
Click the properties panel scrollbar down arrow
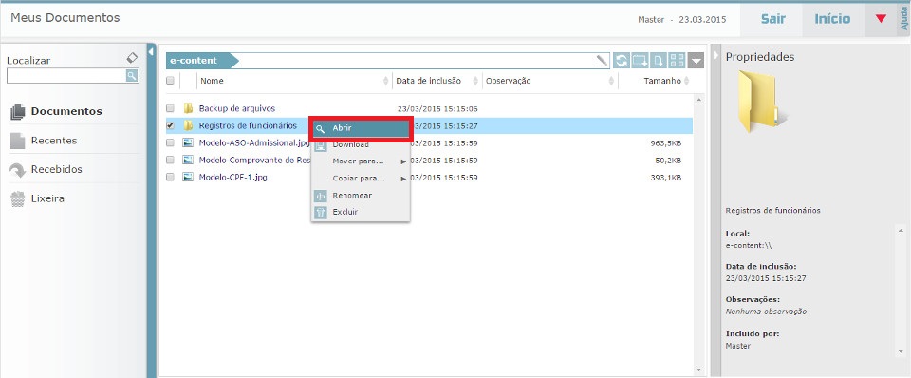(x=901, y=351)
